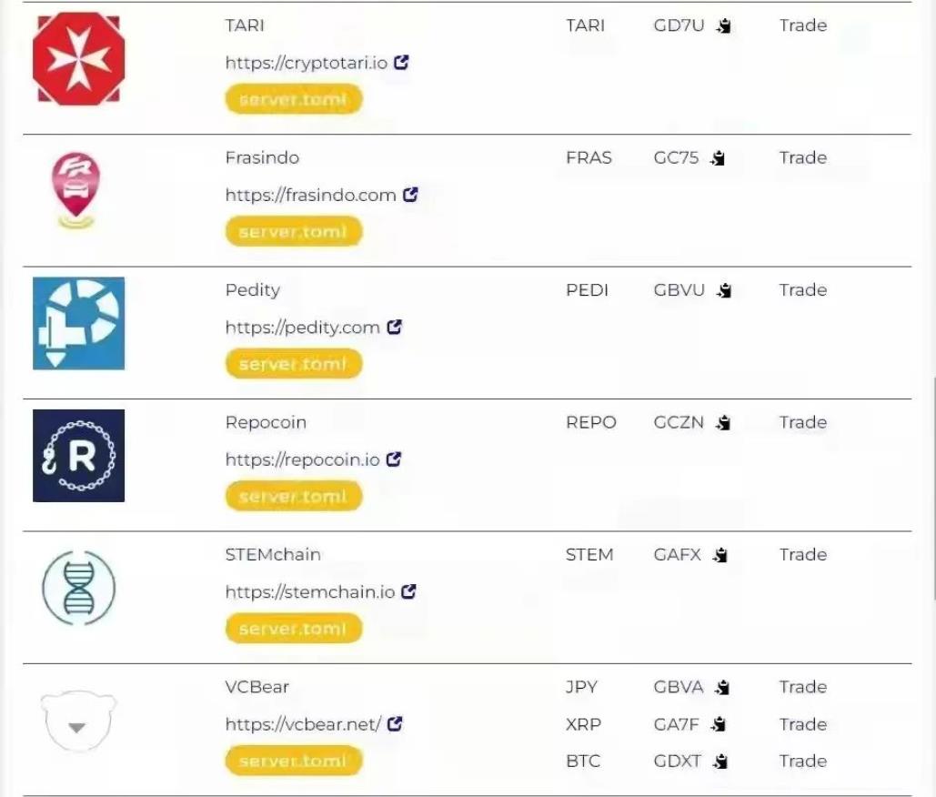Trade the VCBear XRP asset
936x797 pixels.
tap(803, 724)
